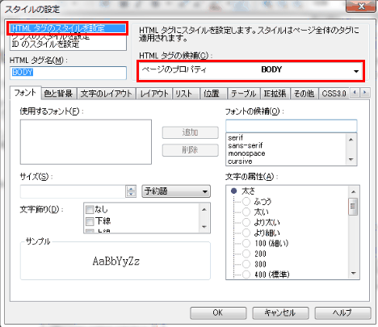Click the down arrow in text attributes scrollbar

pyautogui.click(x=353, y=273)
